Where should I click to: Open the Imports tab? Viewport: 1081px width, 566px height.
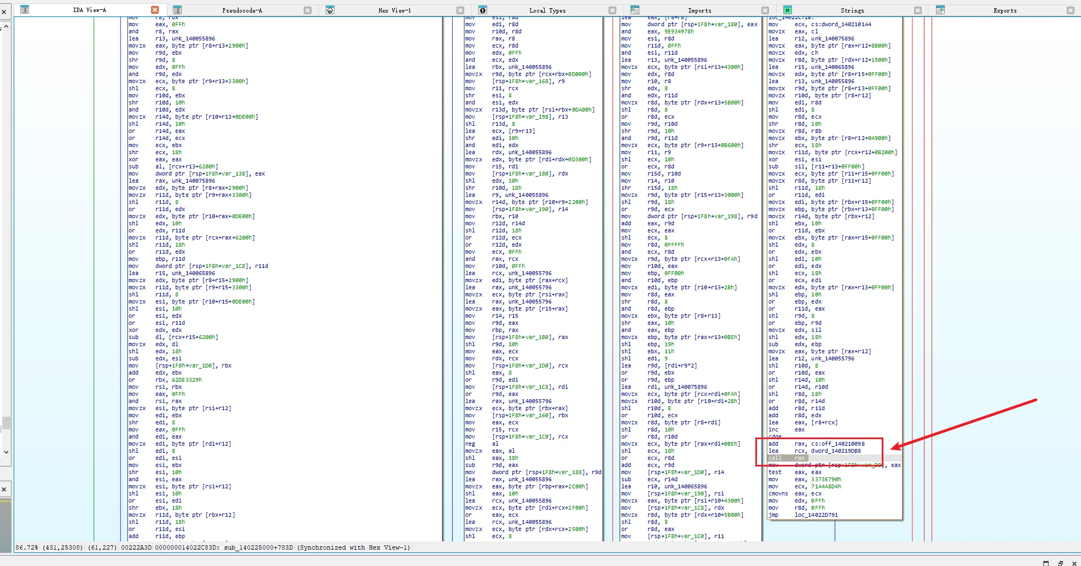tap(700, 10)
